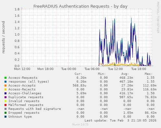Click the 'Min:' column header
161x128 pixels.
point(102,74)
